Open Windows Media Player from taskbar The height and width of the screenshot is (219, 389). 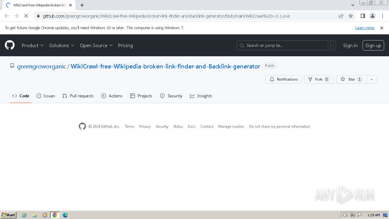tap(45, 215)
